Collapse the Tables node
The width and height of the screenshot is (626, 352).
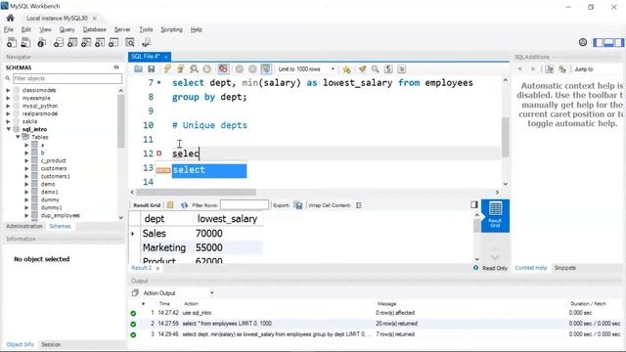[x=18, y=137]
